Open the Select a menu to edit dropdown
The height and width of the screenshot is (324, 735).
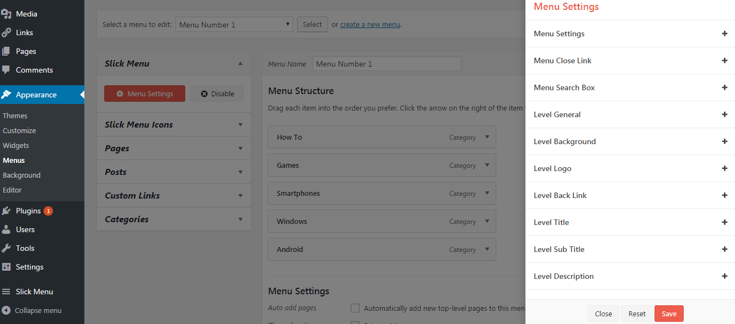coord(234,24)
